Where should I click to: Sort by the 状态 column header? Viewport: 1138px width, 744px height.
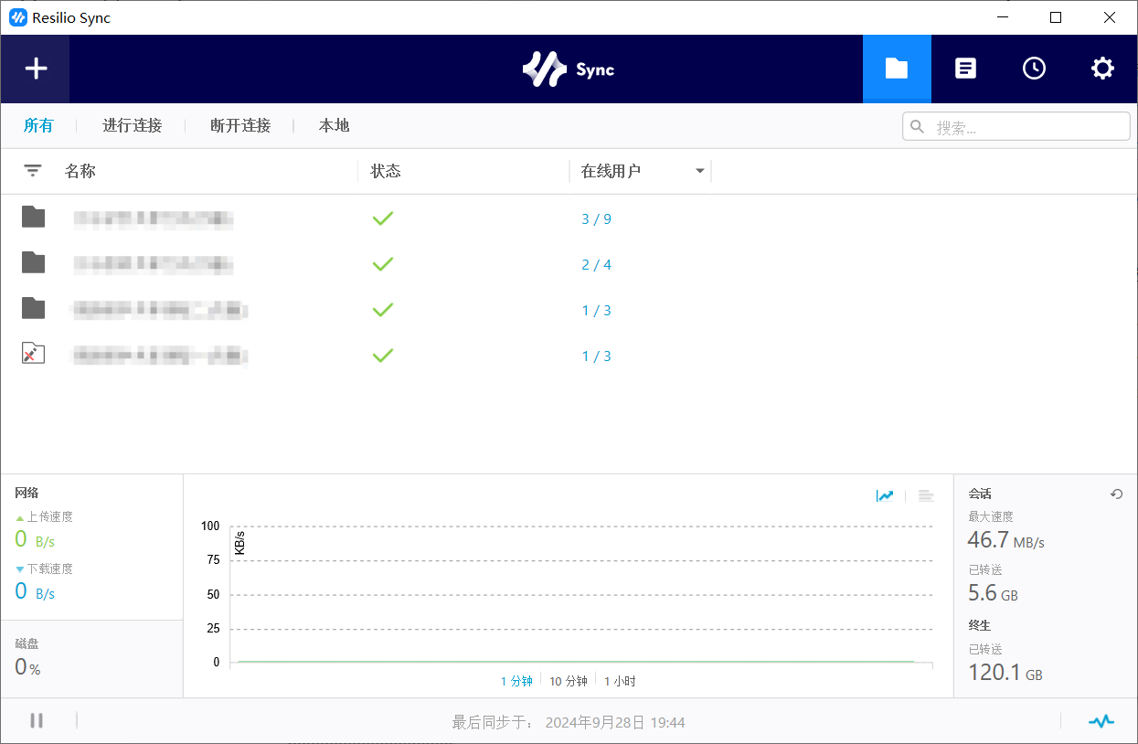(386, 171)
